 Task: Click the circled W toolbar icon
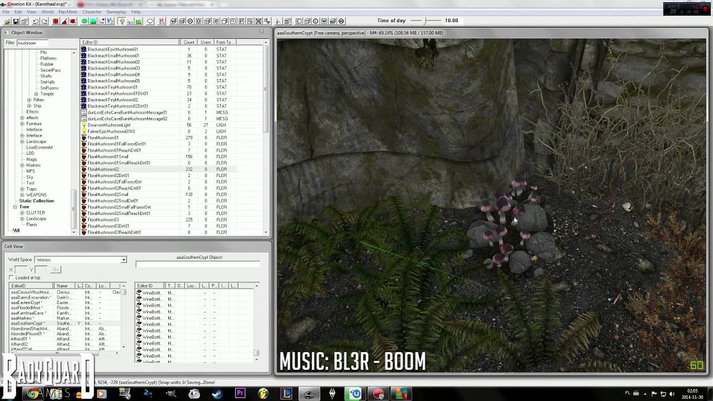click(x=341, y=21)
